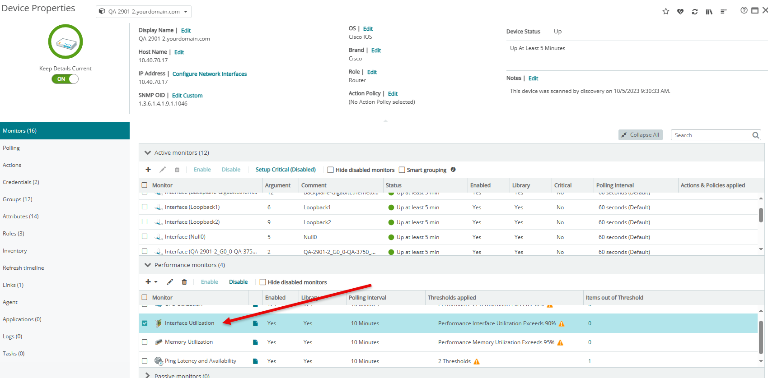Check Hide disabled monitors under Performance monitors
Image resolution: width=768 pixels, height=378 pixels.
(263, 282)
